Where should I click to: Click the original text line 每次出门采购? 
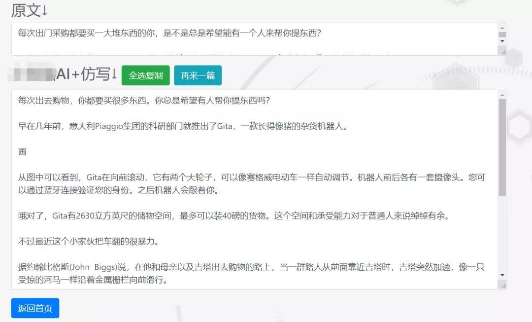coord(169,33)
